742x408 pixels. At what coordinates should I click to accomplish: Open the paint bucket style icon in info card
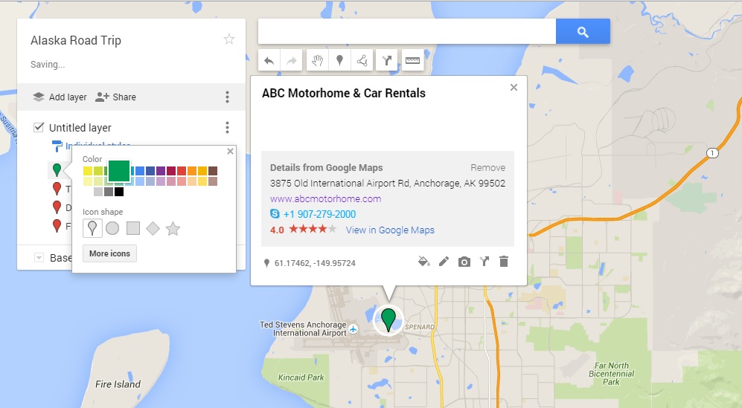[x=424, y=262]
